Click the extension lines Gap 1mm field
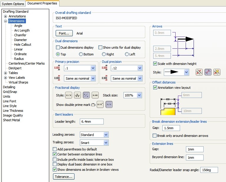 tap(195, 149)
